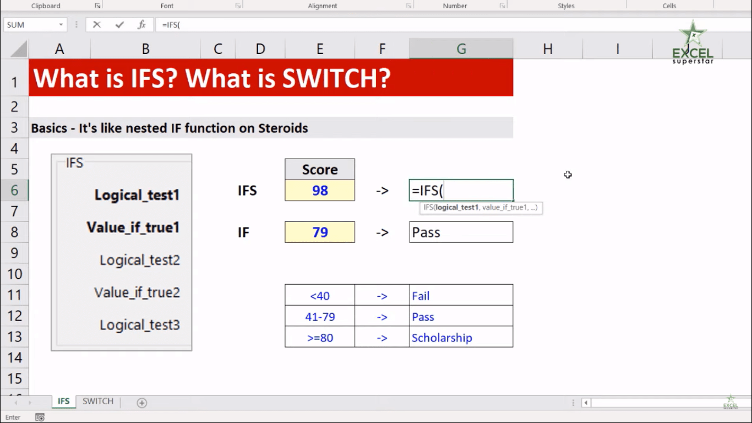Open the Name Box dropdown arrow
The height and width of the screenshot is (423, 752).
(62, 24)
